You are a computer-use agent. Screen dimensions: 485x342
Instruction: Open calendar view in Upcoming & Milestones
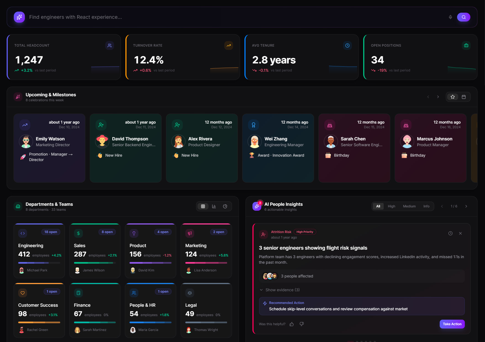[464, 97]
